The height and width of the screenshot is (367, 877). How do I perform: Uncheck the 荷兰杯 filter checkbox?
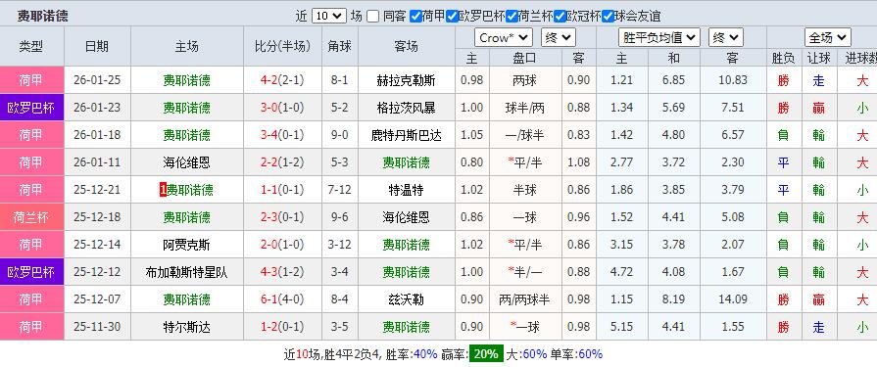[x=512, y=17]
